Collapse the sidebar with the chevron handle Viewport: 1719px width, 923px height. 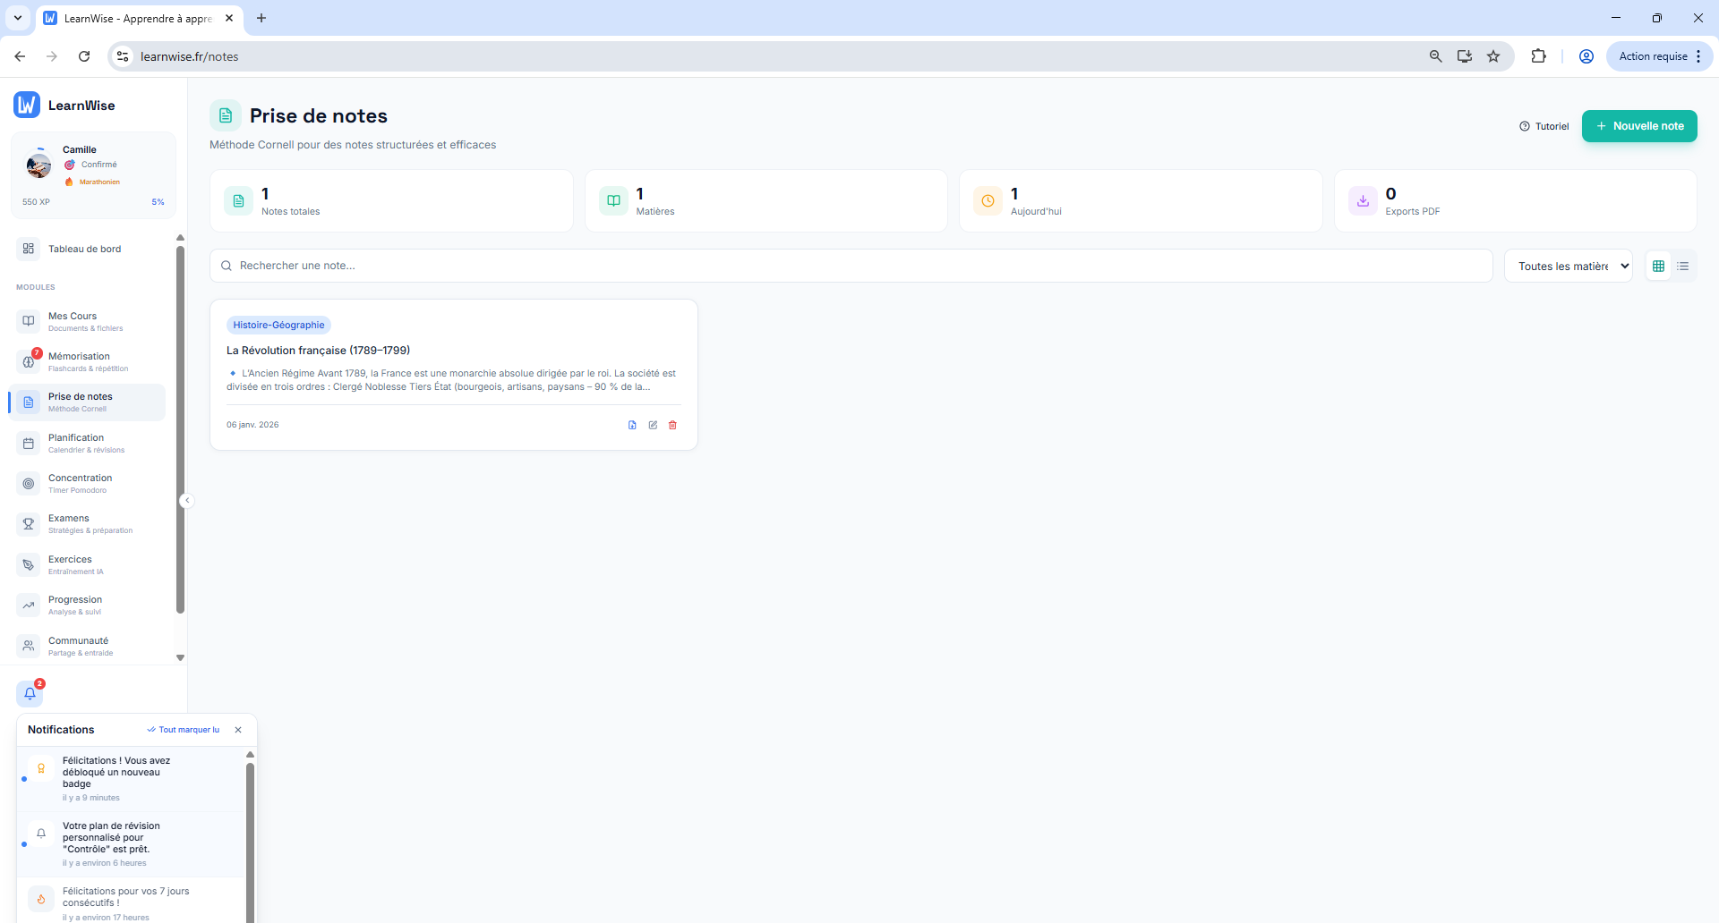[186, 501]
